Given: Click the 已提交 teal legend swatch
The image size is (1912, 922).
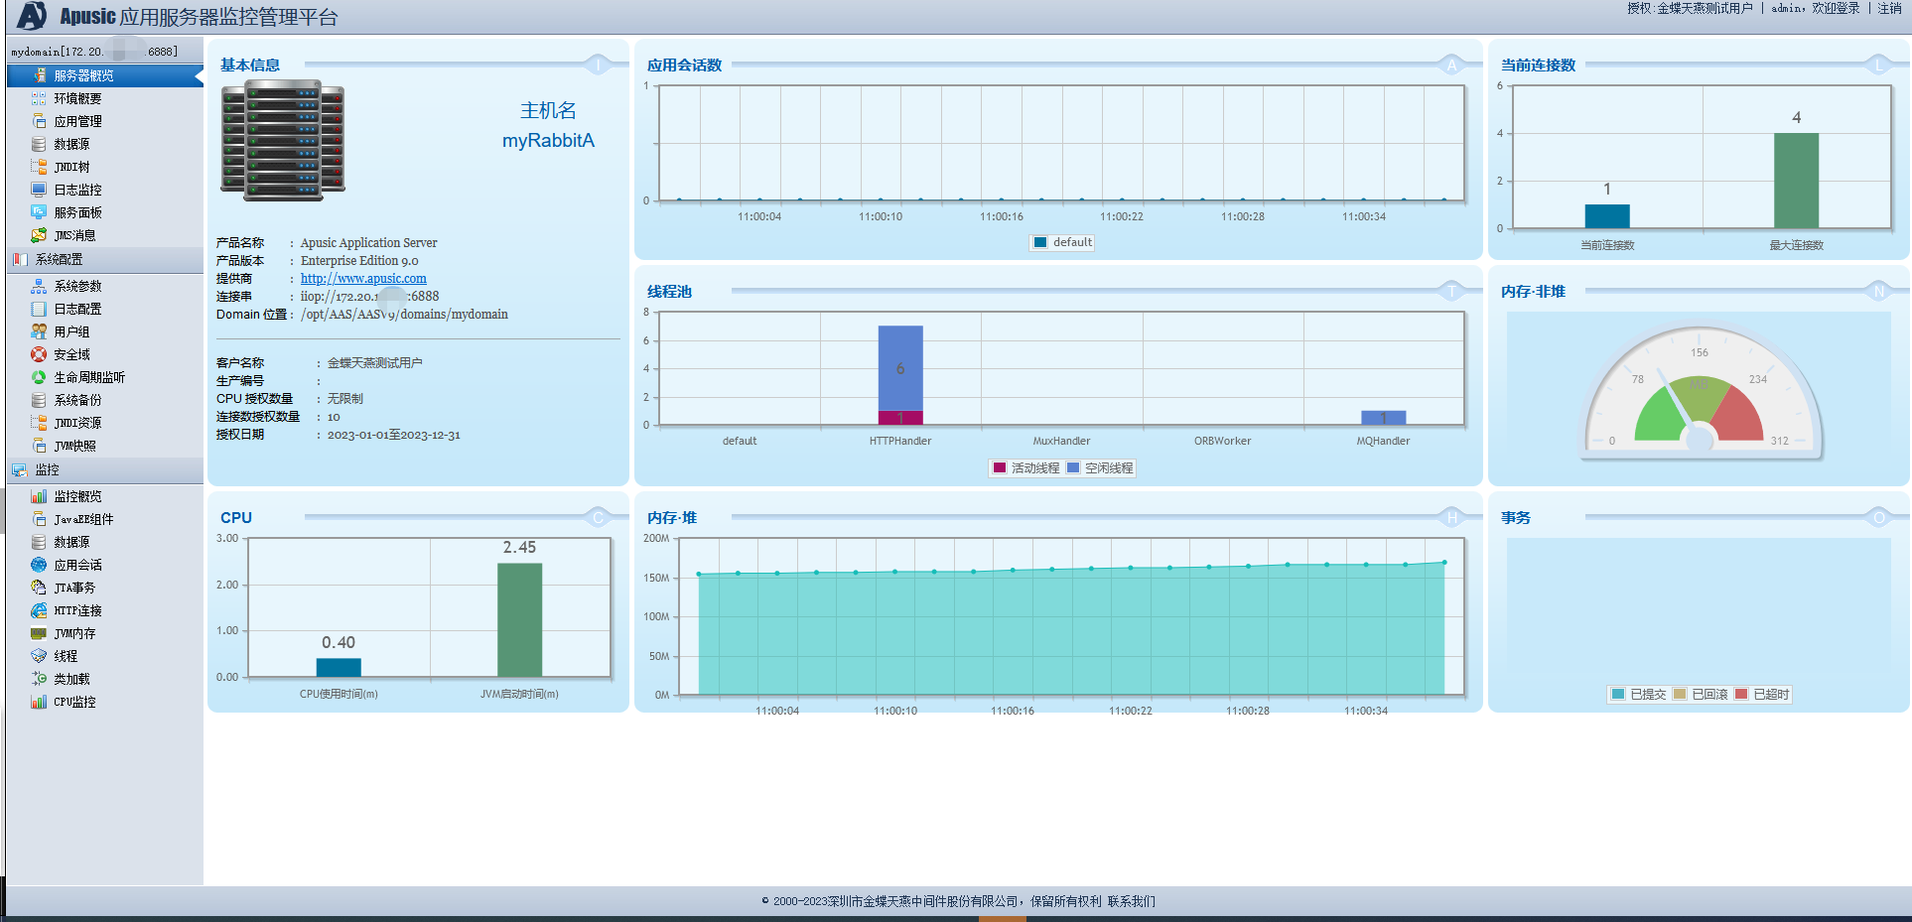Looking at the screenshot, I should click(x=1618, y=695).
